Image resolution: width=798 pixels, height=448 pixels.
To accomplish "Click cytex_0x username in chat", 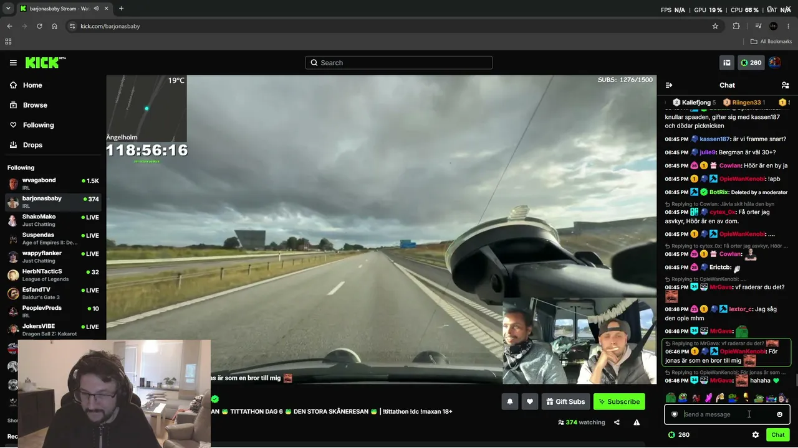I will coord(722,212).
